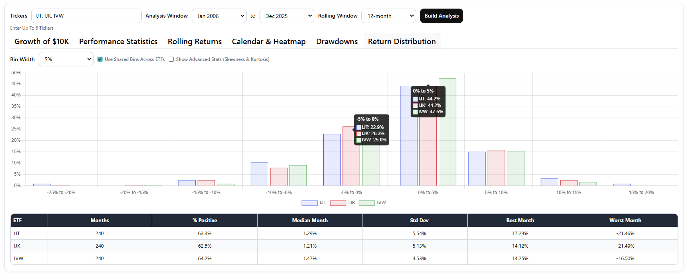This screenshot has width=687, height=273.
Task: Switch to the Drawdowns tab
Action: pyautogui.click(x=337, y=41)
